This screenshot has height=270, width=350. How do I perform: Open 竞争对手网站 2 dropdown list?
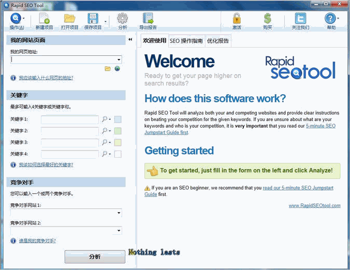119,230
